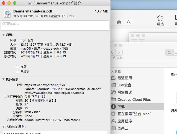Open 360云盘 from the sidebar

124,85
